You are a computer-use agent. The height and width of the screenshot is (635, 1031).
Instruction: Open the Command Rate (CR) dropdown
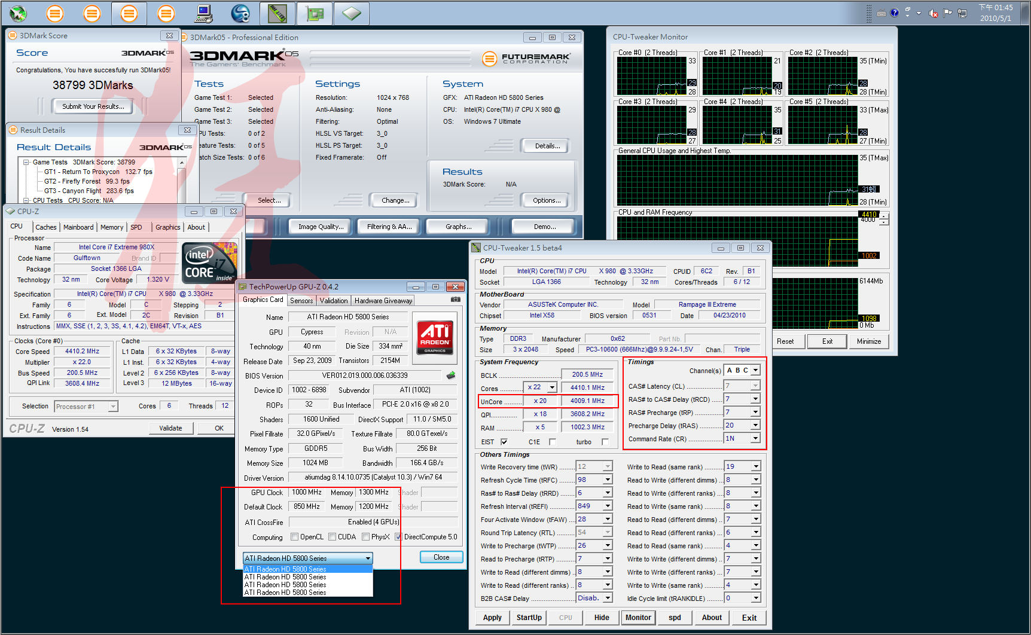coord(755,438)
